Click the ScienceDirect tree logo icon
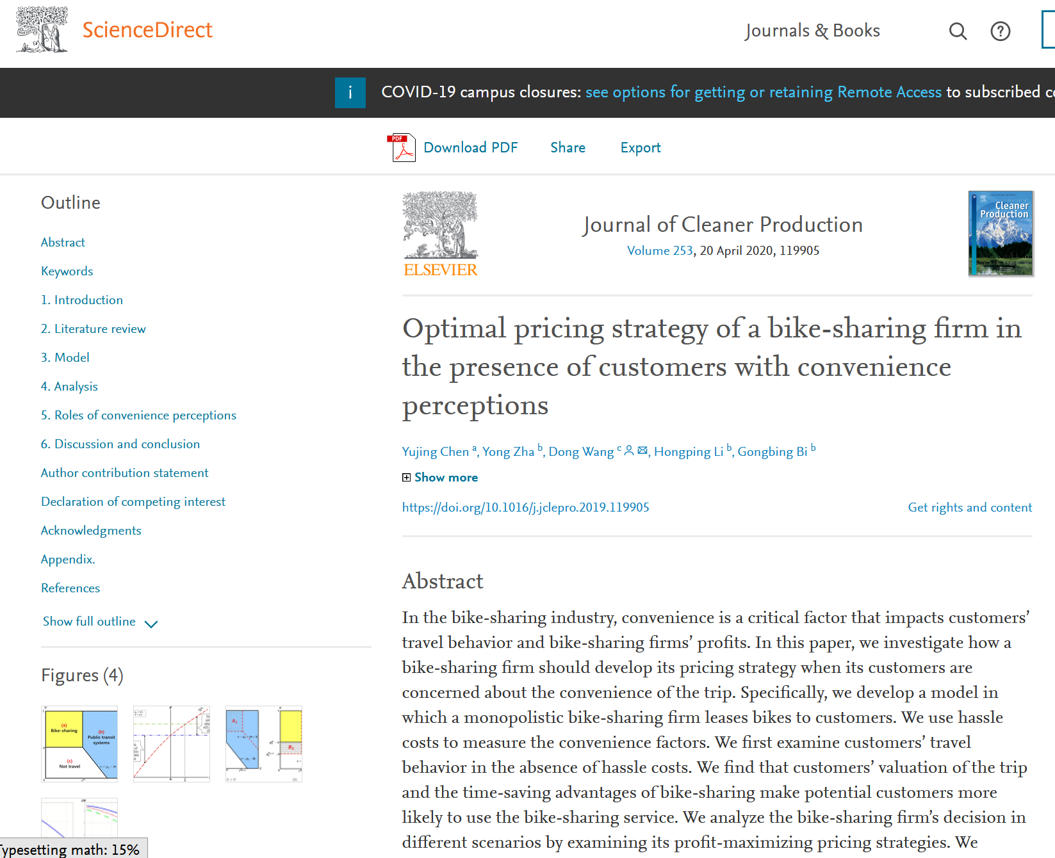The height and width of the screenshot is (858, 1055). click(x=42, y=29)
